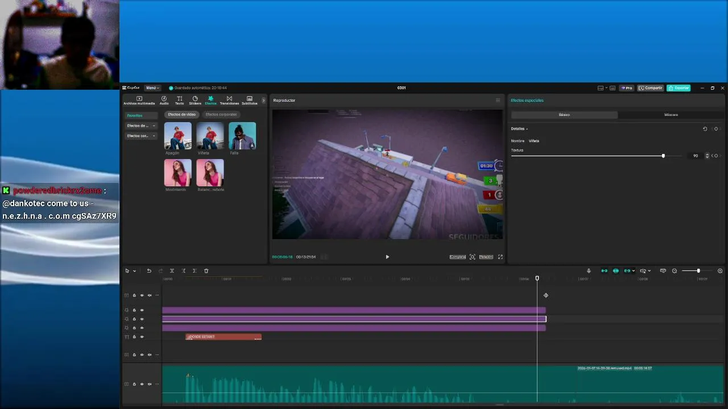Screen dimensions: 728x409
Task: Open the preview zoom focus icon
Action: [x=472, y=257]
